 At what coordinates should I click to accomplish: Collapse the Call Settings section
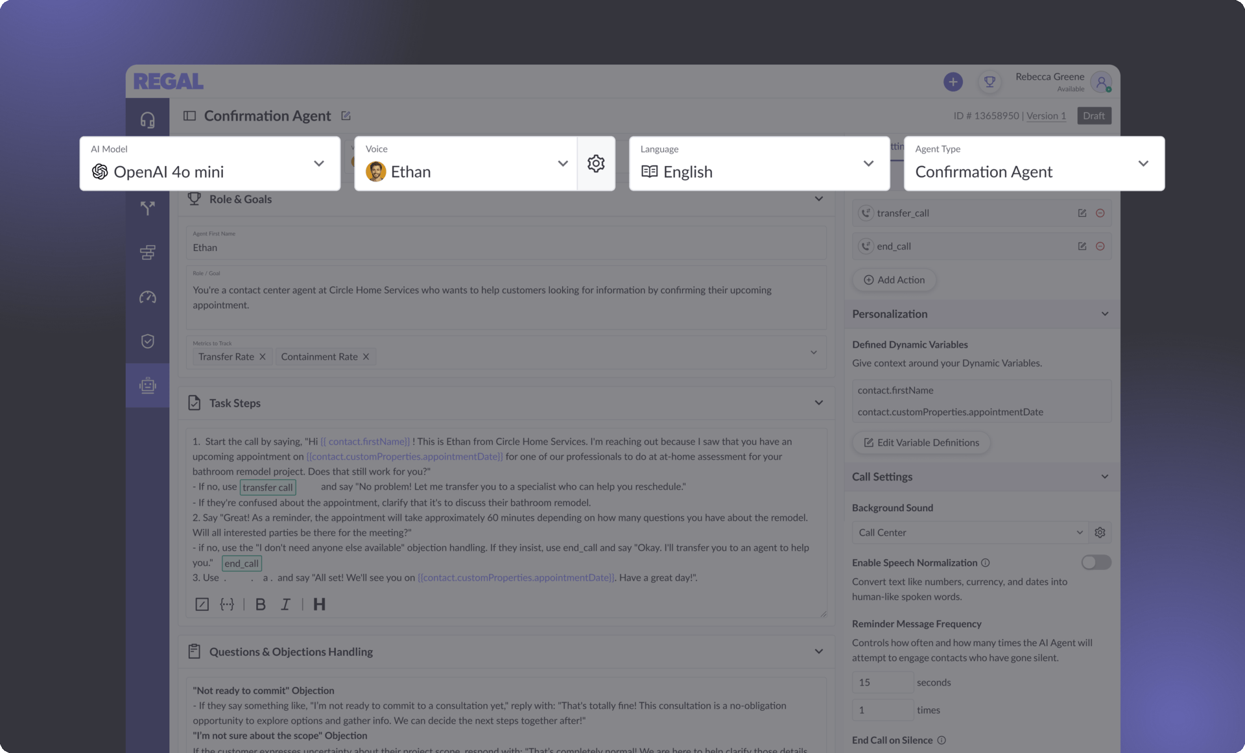pyautogui.click(x=1104, y=477)
